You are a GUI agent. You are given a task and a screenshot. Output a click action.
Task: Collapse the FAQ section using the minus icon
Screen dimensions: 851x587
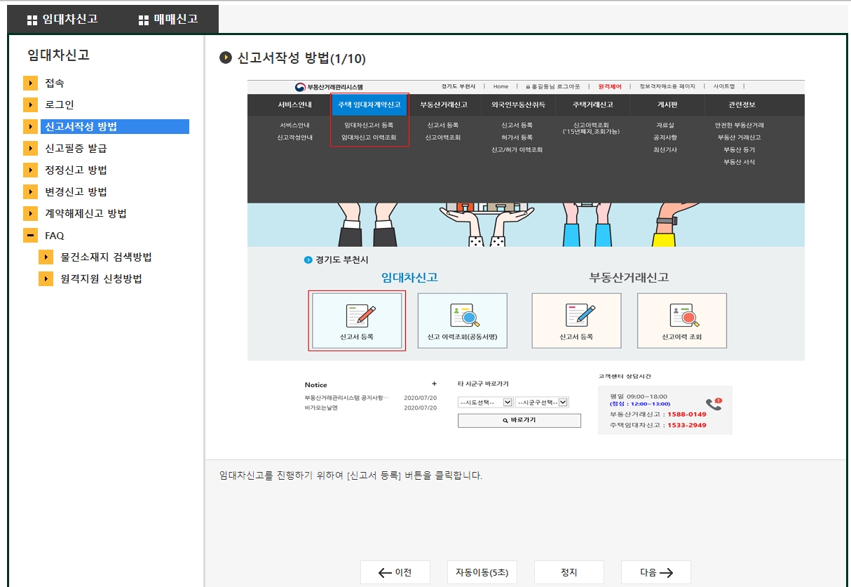[30, 235]
